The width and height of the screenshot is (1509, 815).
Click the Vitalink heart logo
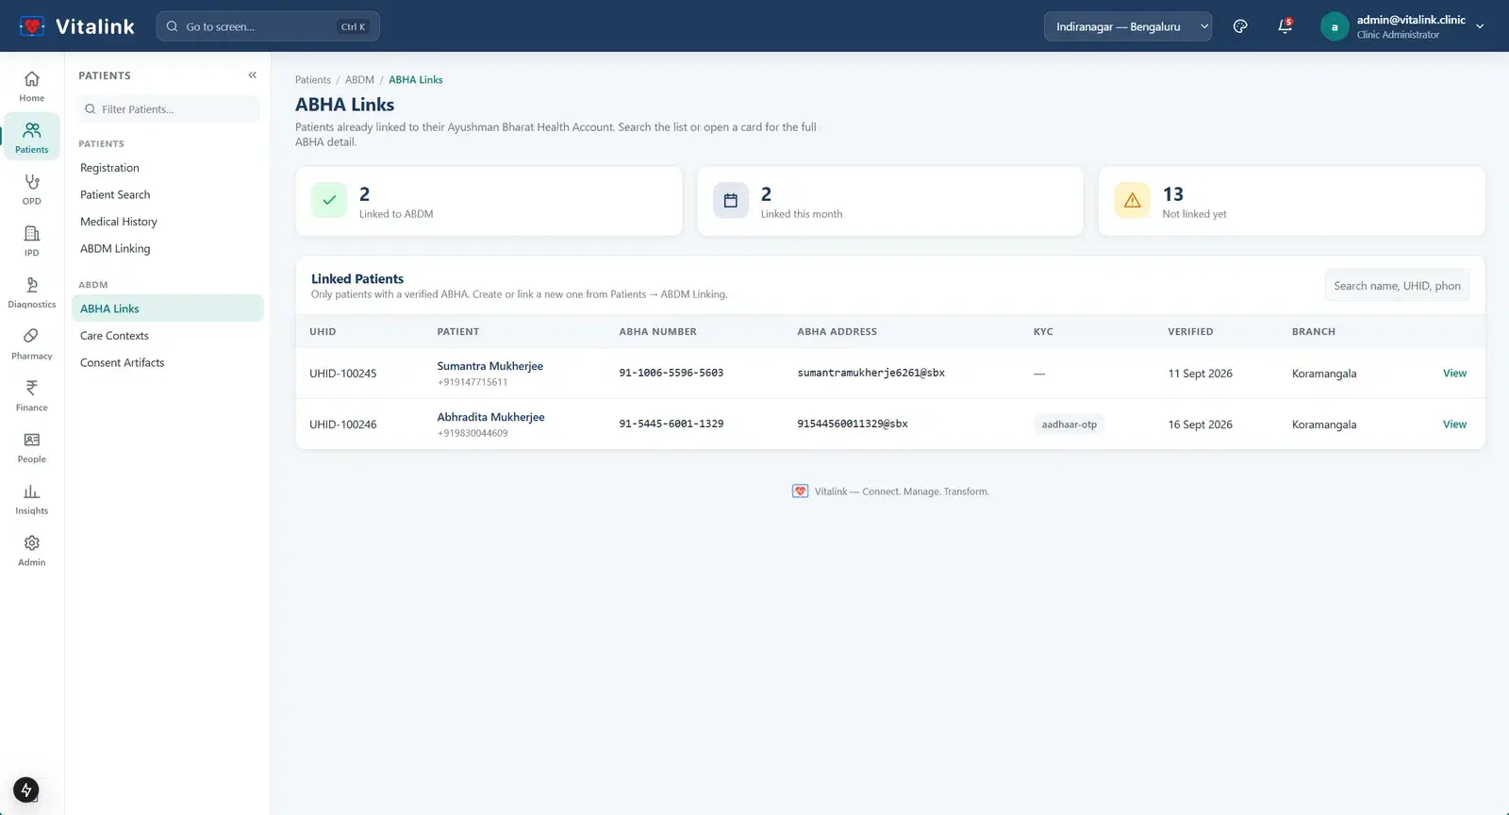(x=32, y=26)
